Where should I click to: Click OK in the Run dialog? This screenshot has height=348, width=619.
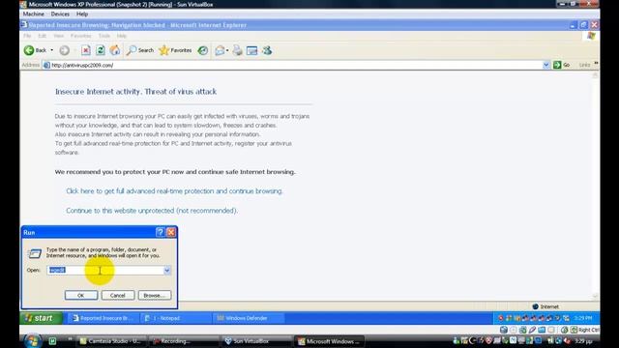tap(81, 295)
